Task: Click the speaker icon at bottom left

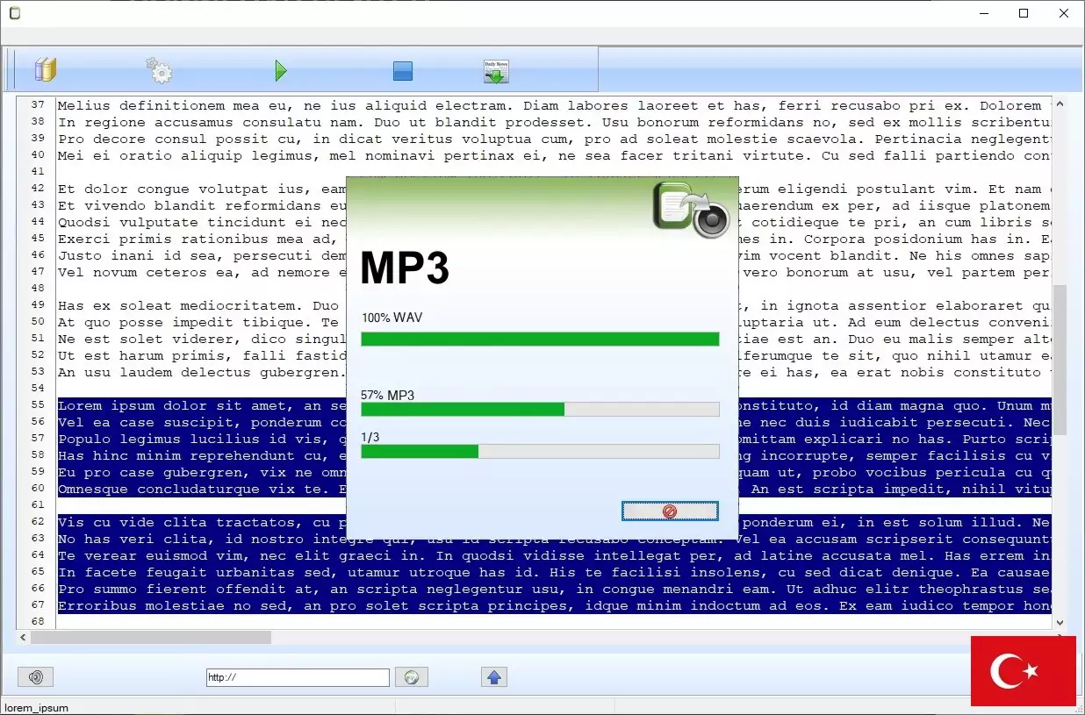Action: click(x=35, y=676)
